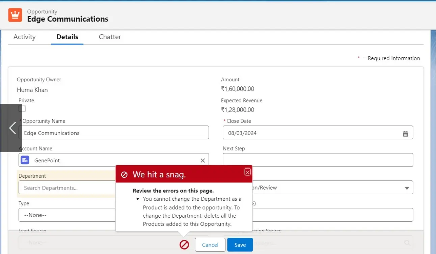Click the Next Step text field
Image resolution: width=436 pixels, height=254 pixels.
point(318,160)
